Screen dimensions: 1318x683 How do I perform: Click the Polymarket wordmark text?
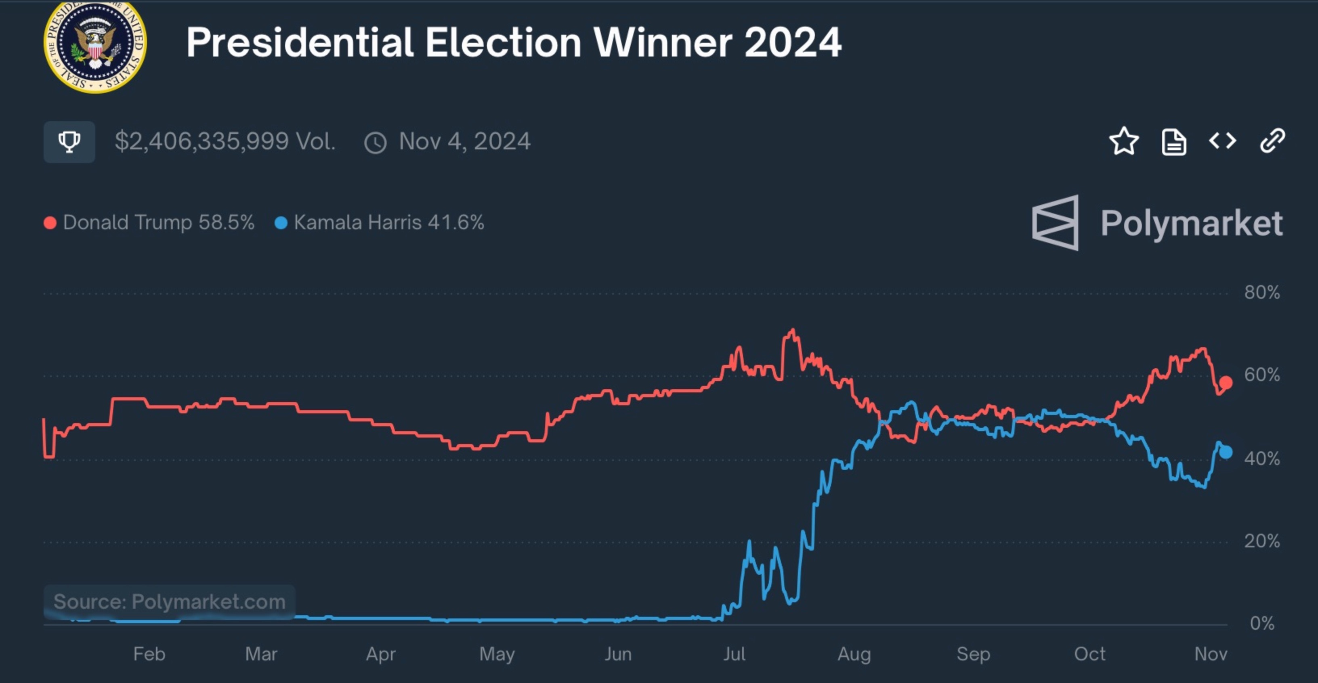coord(1192,224)
